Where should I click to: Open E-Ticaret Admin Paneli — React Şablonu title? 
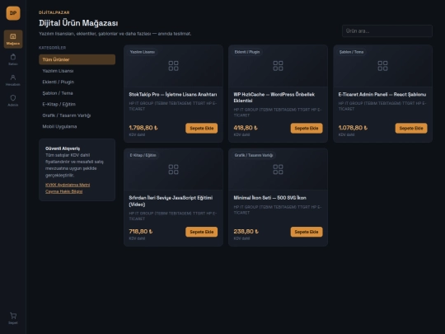tap(382, 95)
